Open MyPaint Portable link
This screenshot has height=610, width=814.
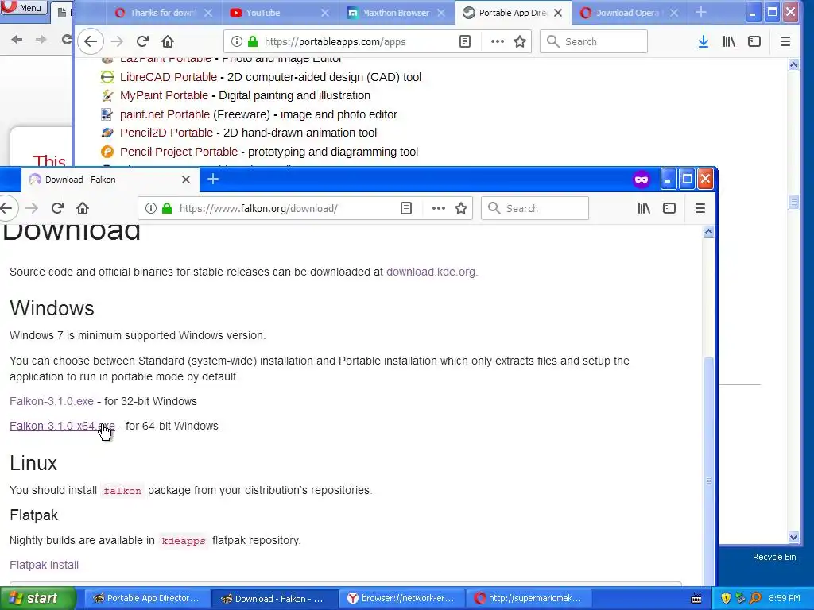tap(164, 95)
